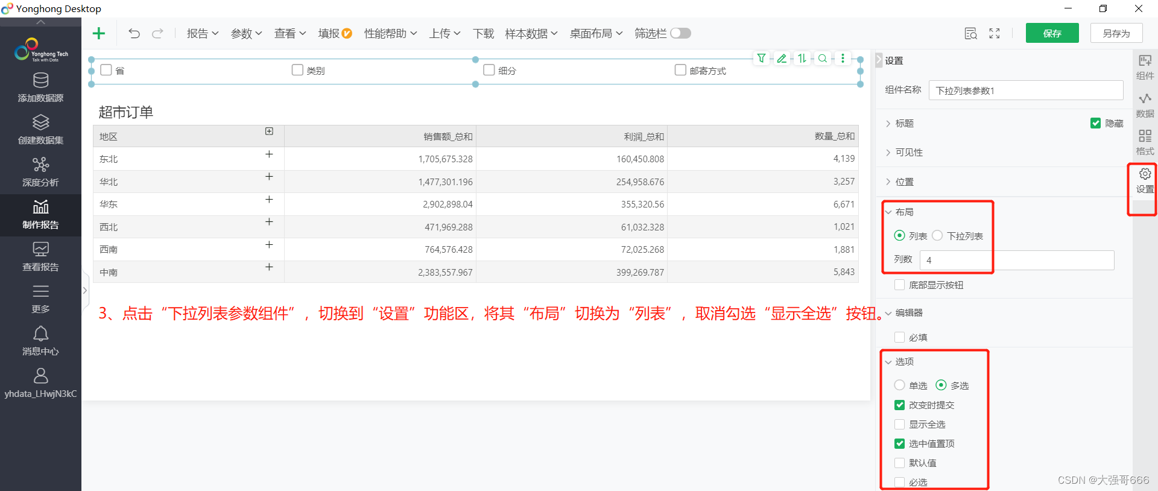Image resolution: width=1158 pixels, height=491 pixels.
Task: Open 添加数据源 in sidebar
Action: 40,88
